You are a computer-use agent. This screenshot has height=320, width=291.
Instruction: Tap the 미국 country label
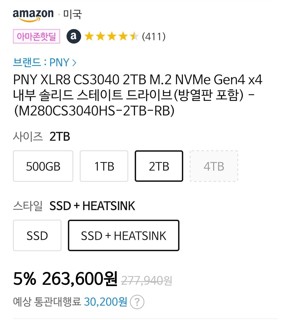(72, 14)
